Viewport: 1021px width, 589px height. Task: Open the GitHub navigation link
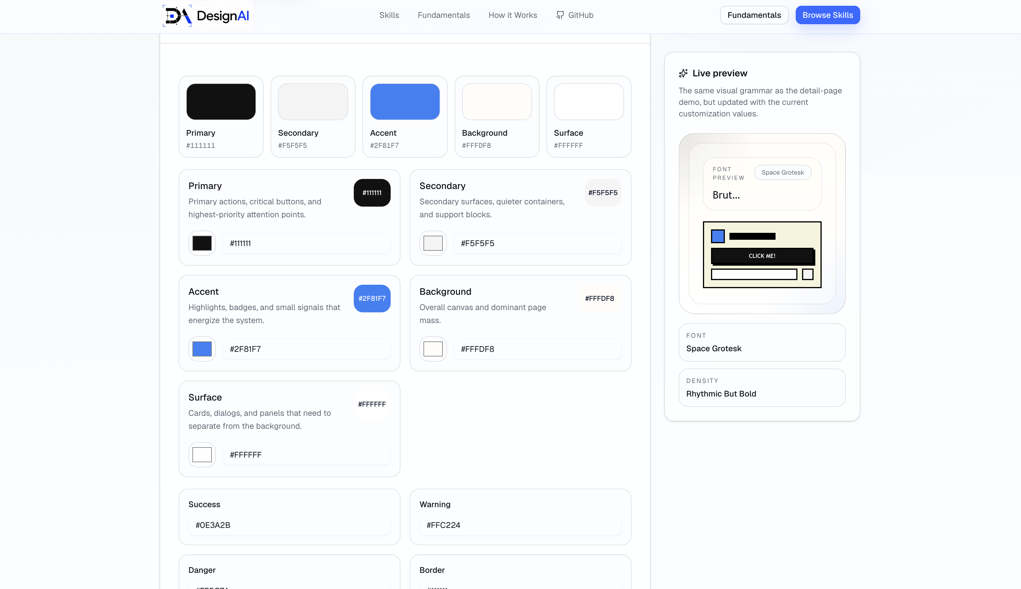tap(574, 15)
